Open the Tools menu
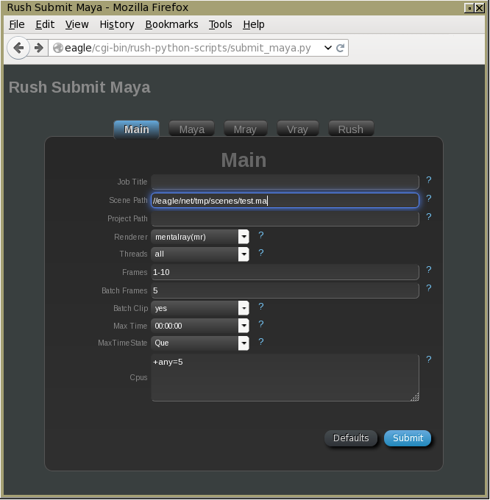The width and height of the screenshot is (490, 500). [220, 24]
